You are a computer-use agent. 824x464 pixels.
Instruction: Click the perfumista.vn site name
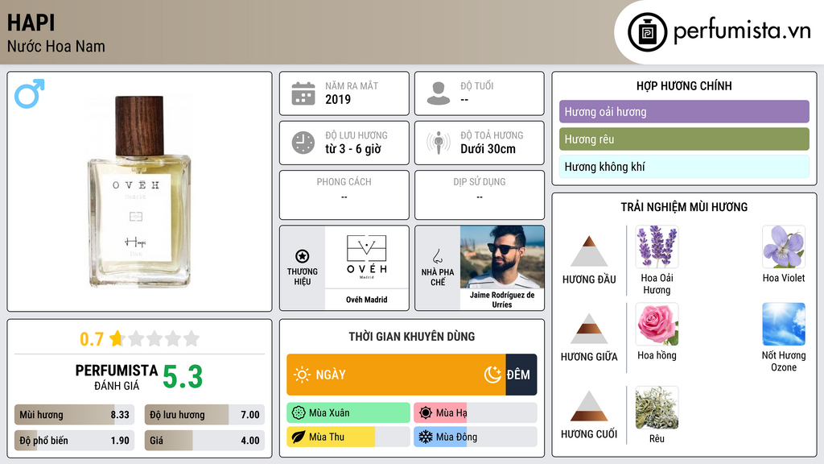pos(742,31)
